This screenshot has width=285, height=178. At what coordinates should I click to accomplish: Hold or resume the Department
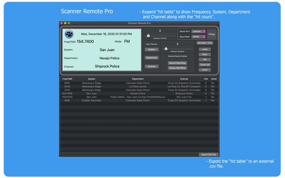click(x=152, y=58)
